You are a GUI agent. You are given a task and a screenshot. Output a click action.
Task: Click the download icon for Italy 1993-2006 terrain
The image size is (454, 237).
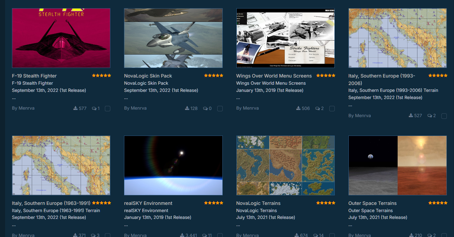coord(411,115)
